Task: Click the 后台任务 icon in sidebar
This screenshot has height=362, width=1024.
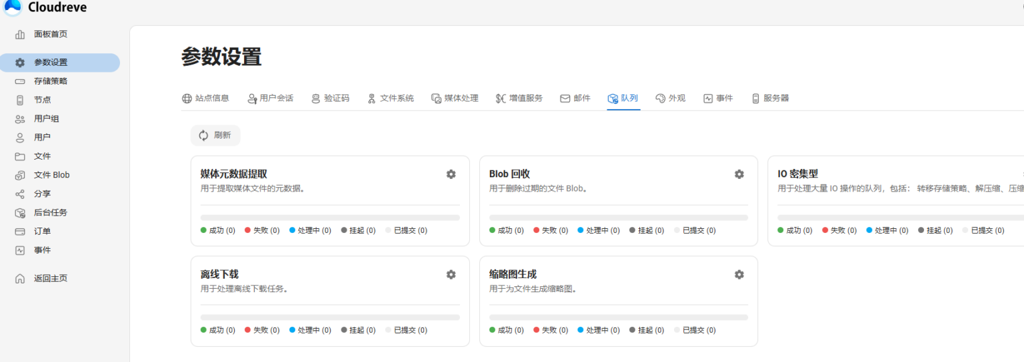Action: pos(20,213)
